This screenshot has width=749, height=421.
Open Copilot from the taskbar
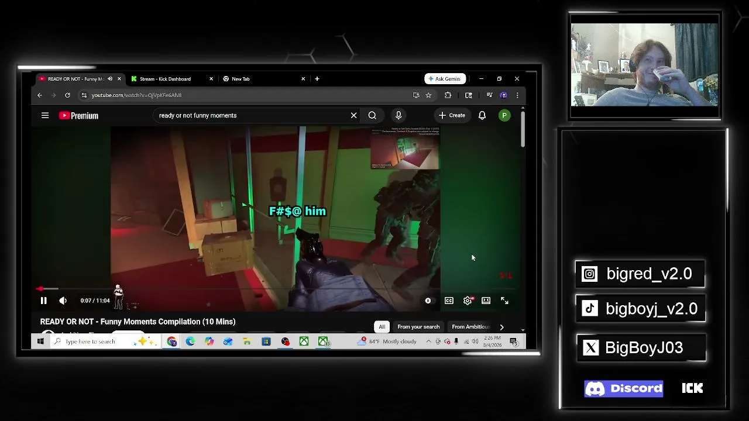tap(209, 341)
